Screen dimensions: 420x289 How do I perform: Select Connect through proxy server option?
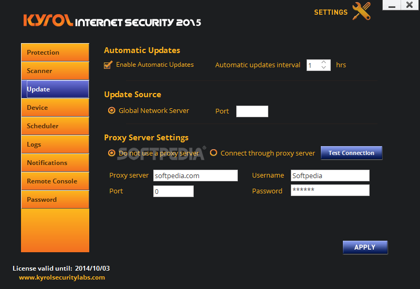(214, 153)
